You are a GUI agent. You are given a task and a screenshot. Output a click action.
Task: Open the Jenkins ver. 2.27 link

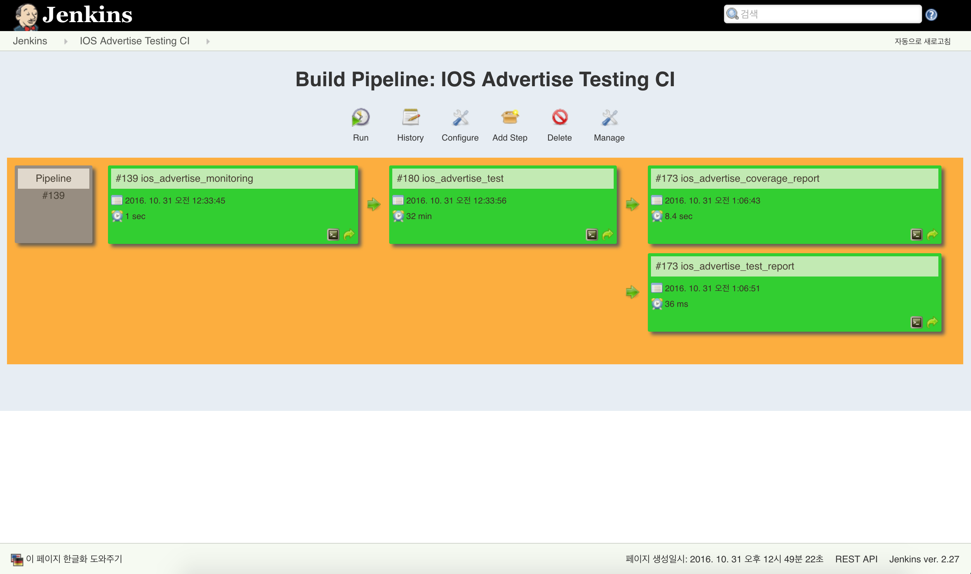point(924,559)
